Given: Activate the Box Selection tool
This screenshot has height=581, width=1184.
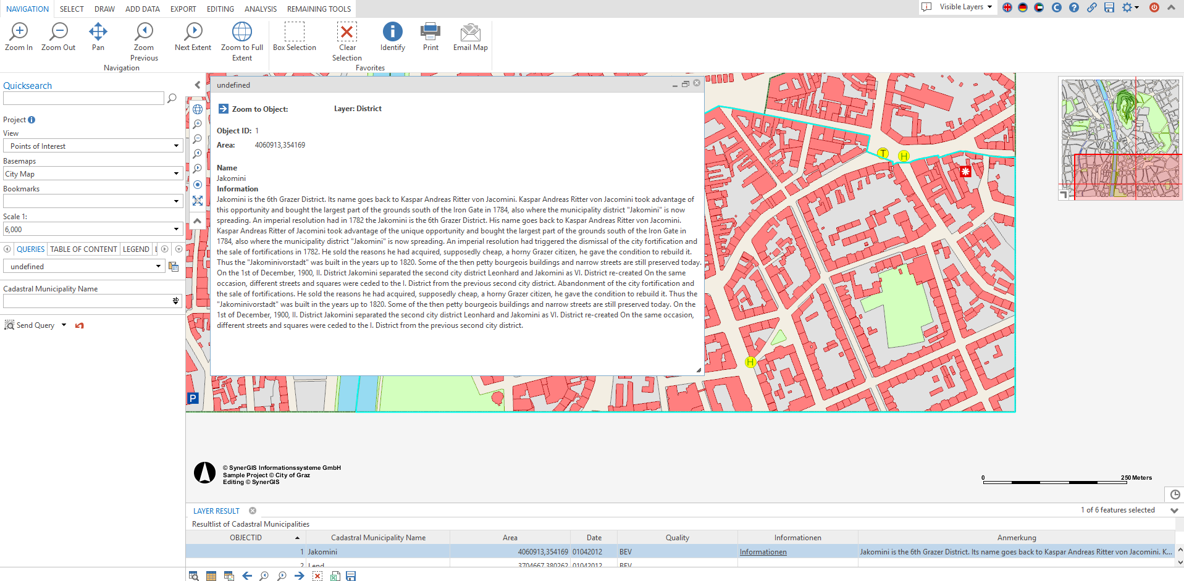Looking at the screenshot, I should tap(294, 32).
